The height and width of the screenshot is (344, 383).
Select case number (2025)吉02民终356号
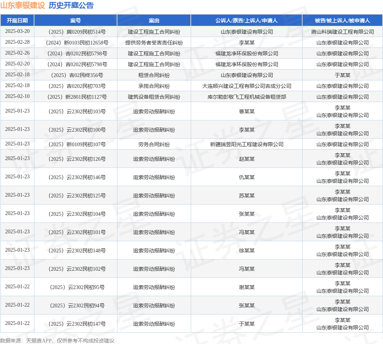[x=77, y=75]
